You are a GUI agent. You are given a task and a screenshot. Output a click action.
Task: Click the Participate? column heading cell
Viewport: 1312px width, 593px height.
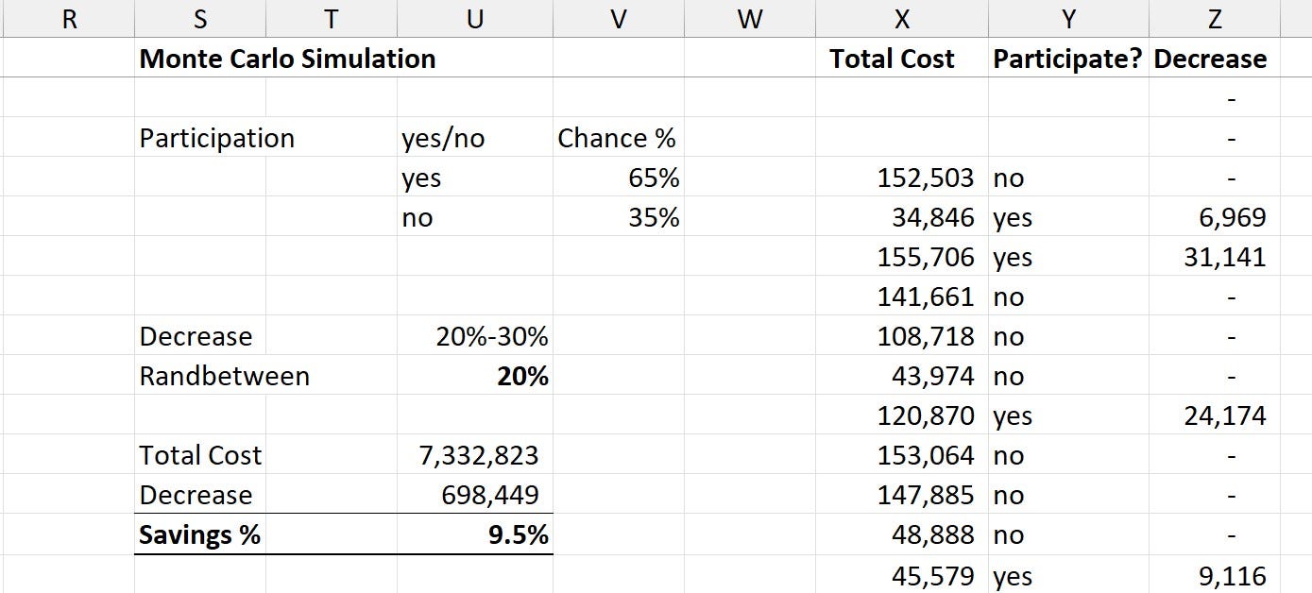[1068, 59]
